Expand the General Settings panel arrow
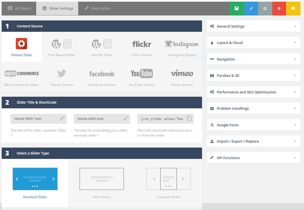 [x=295, y=26]
